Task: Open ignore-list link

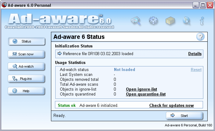Action: [142, 89]
